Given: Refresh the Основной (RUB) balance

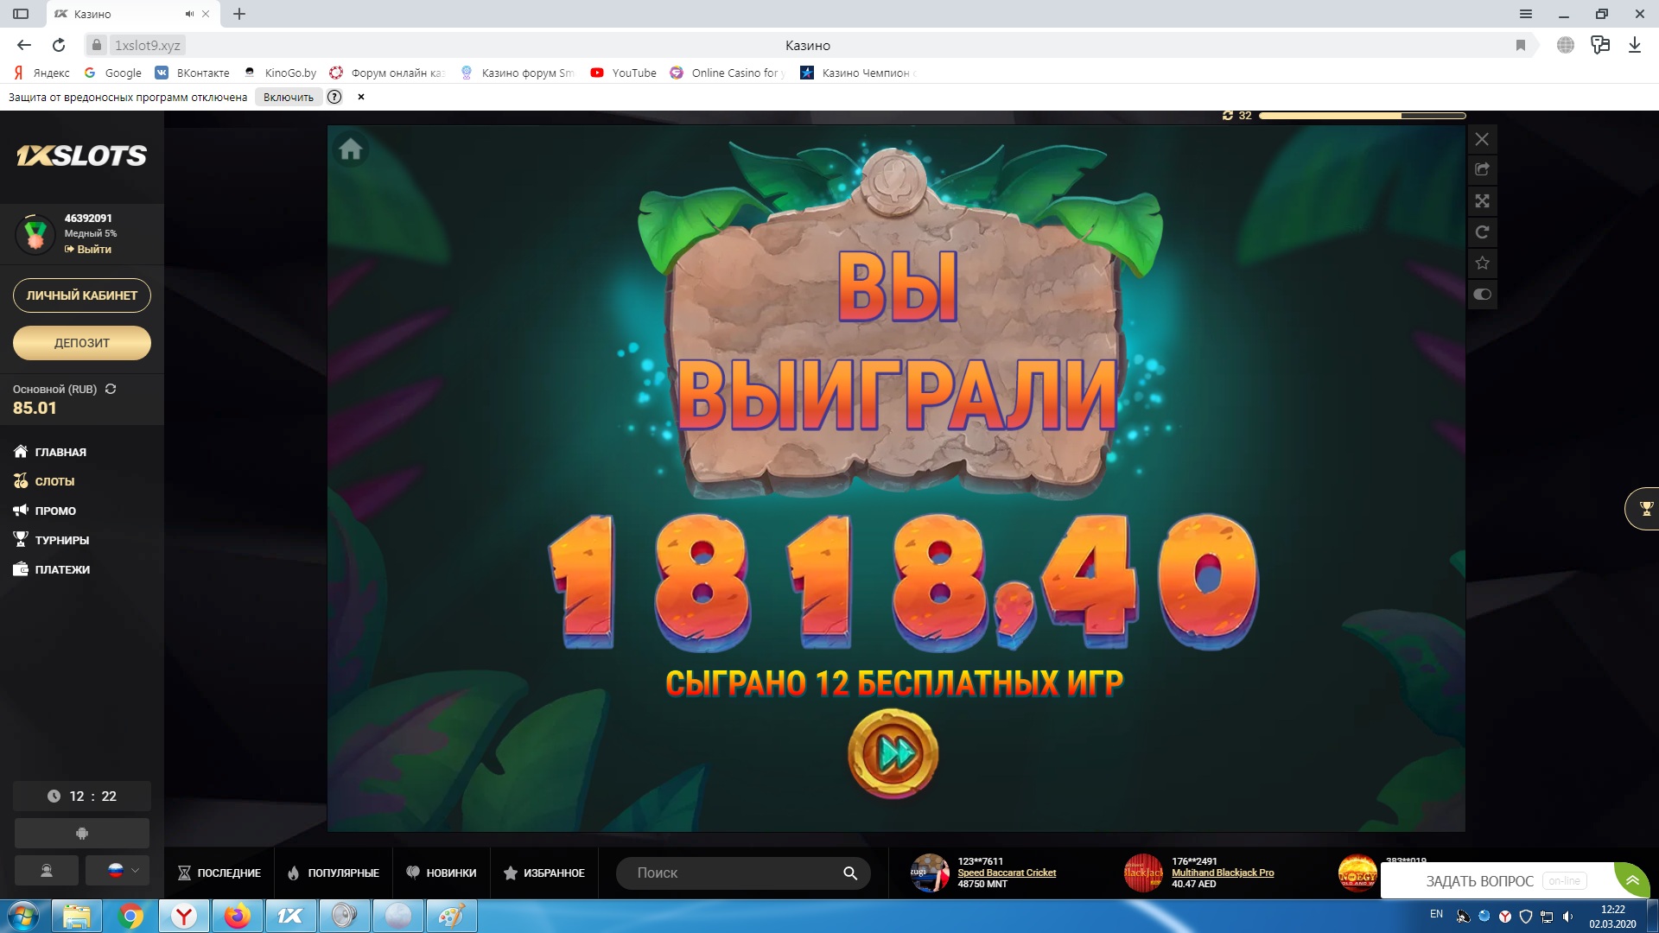Looking at the screenshot, I should 111,390.
